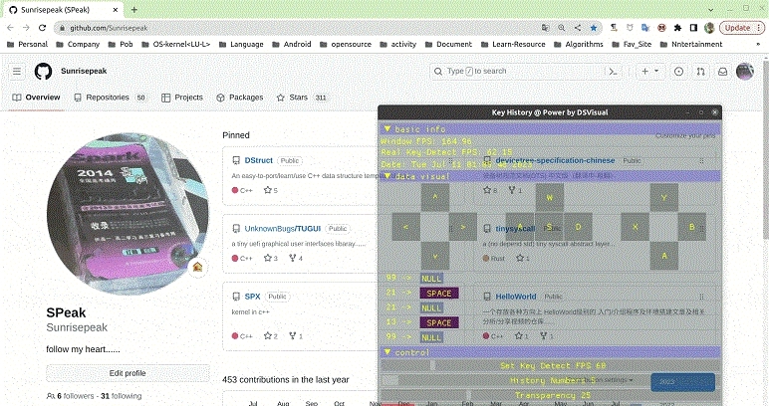Click the house status badge on avatar
Image resolution: width=769 pixels, height=406 pixels.
click(197, 267)
